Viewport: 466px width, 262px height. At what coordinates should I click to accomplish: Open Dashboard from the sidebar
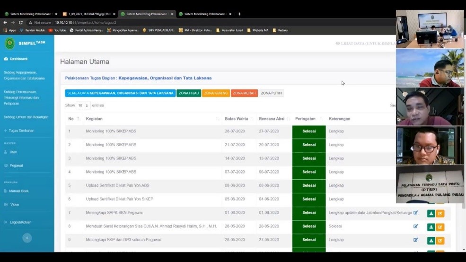(x=18, y=59)
